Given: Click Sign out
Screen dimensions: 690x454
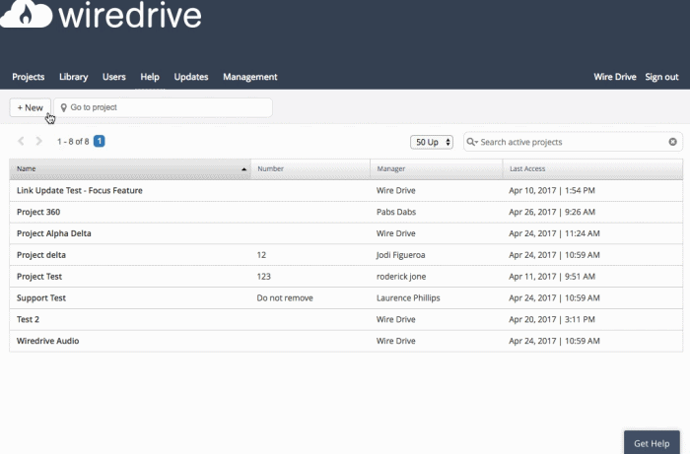Looking at the screenshot, I should [x=661, y=77].
